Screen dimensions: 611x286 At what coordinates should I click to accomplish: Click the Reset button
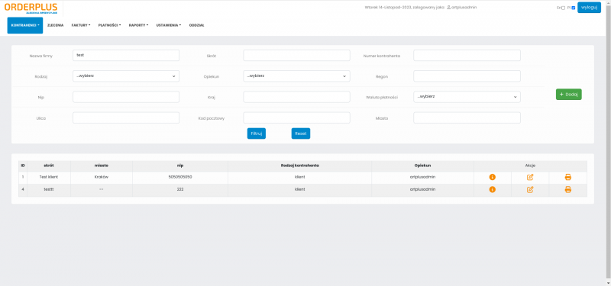(x=301, y=133)
